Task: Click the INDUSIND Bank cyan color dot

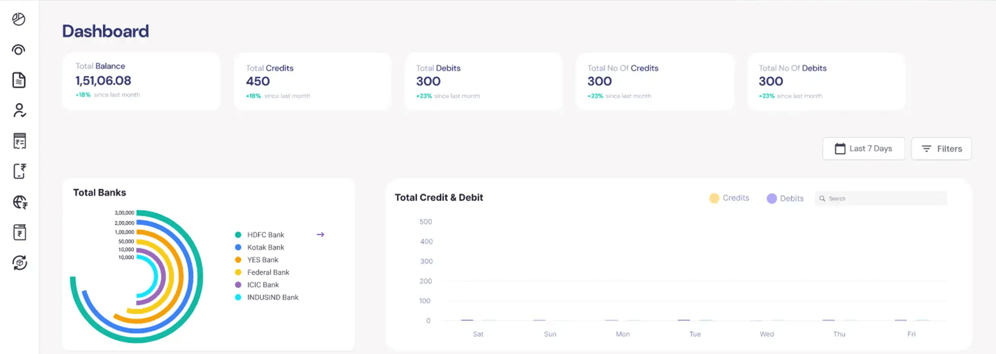Action: tap(238, 297)
